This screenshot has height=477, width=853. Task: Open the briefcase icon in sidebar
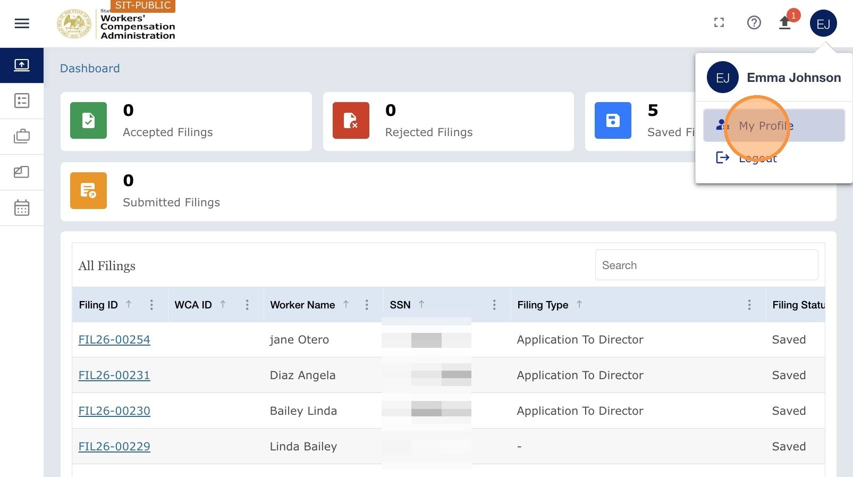(x=22, y=136)
